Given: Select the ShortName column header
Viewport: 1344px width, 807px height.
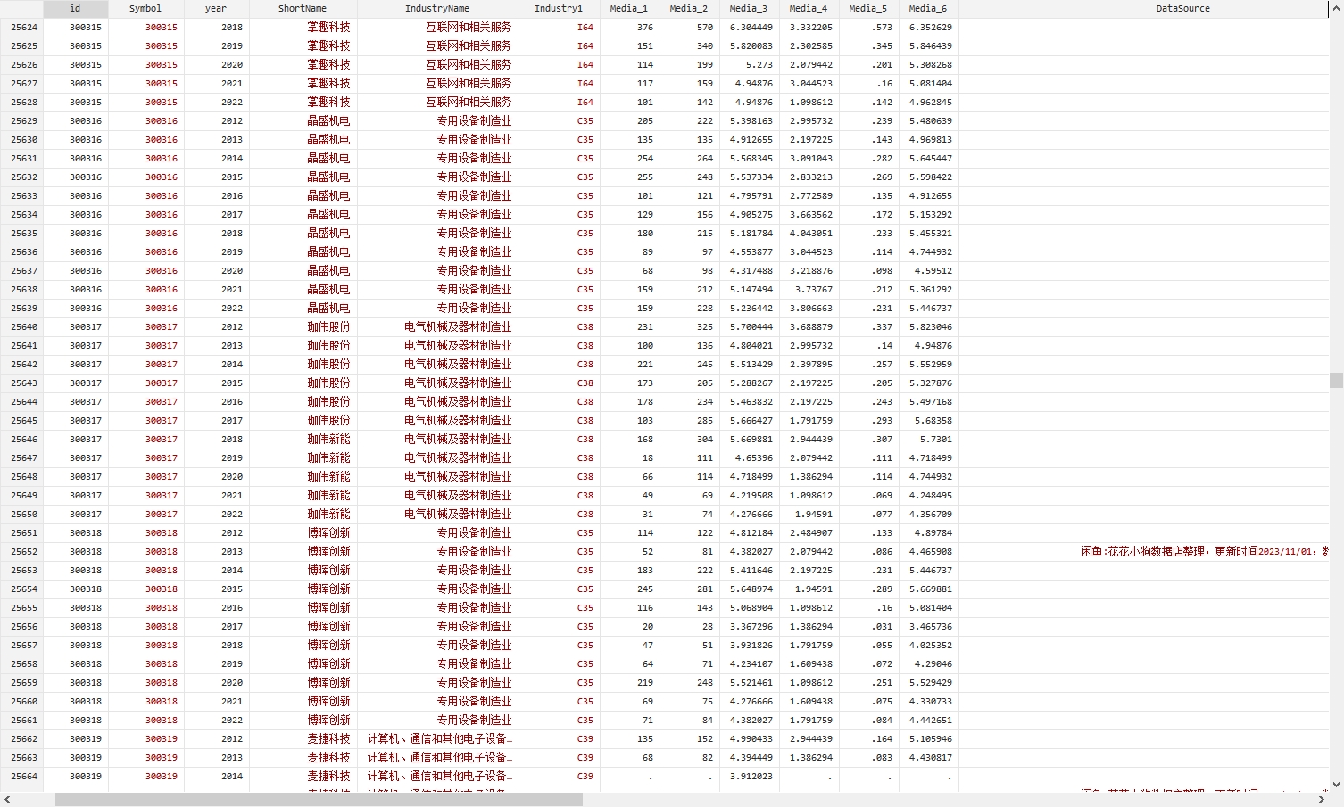Looking at the screenshot, I should click(303, 9).
